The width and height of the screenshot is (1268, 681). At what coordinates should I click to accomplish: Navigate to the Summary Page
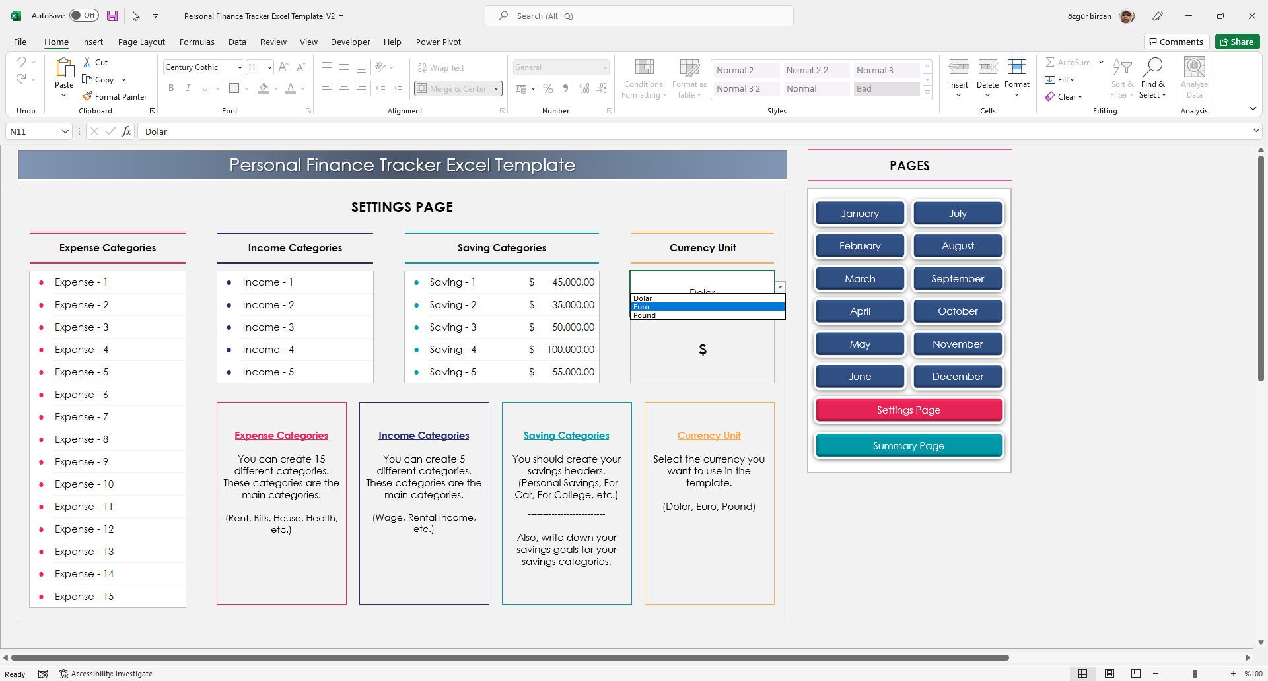coord(908,445)
